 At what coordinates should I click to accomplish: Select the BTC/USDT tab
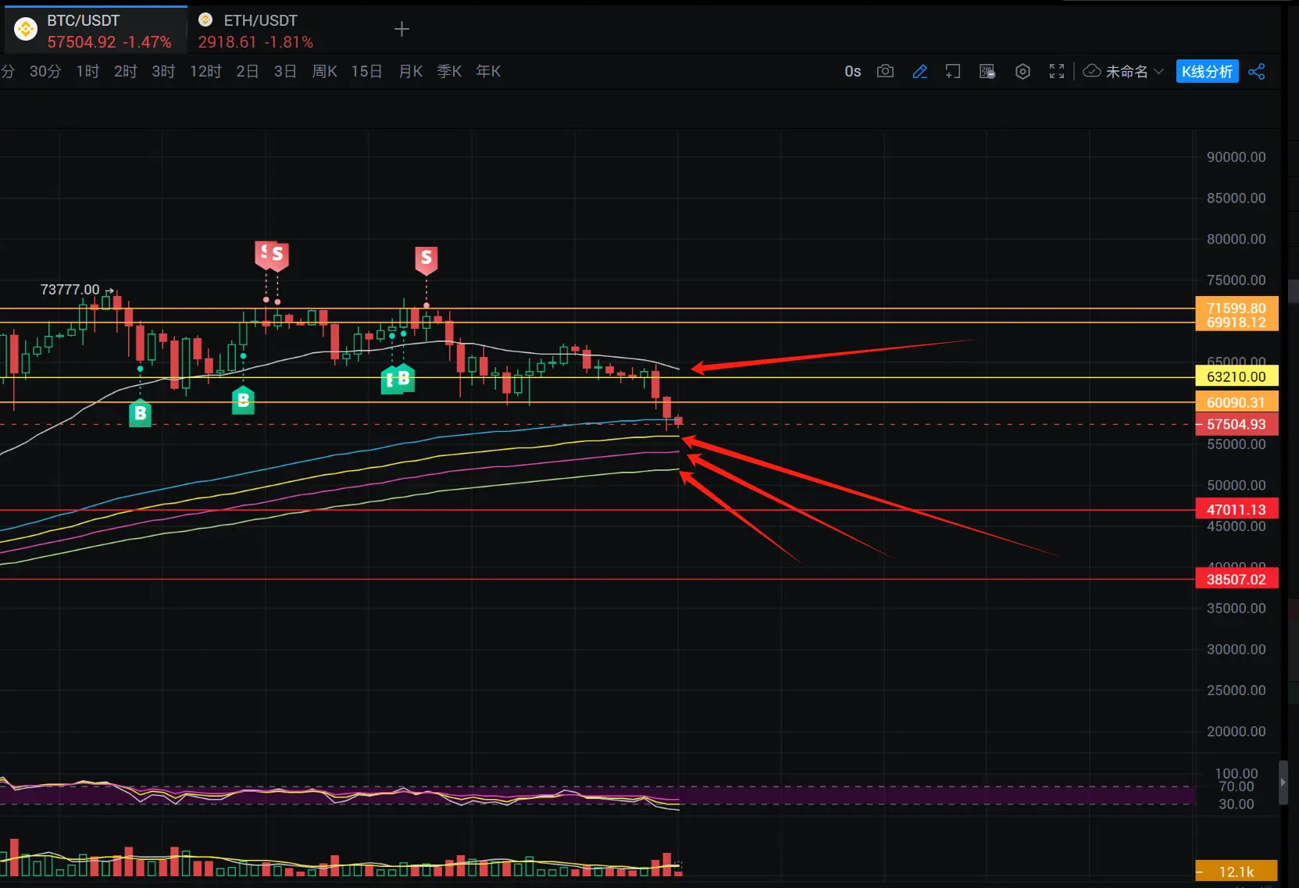click(95, 30)
